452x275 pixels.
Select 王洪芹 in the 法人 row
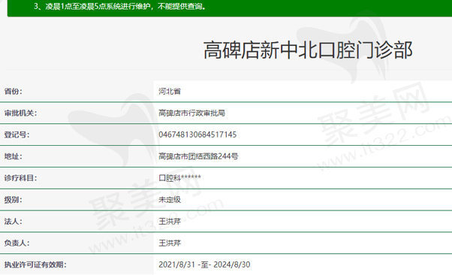170,222
